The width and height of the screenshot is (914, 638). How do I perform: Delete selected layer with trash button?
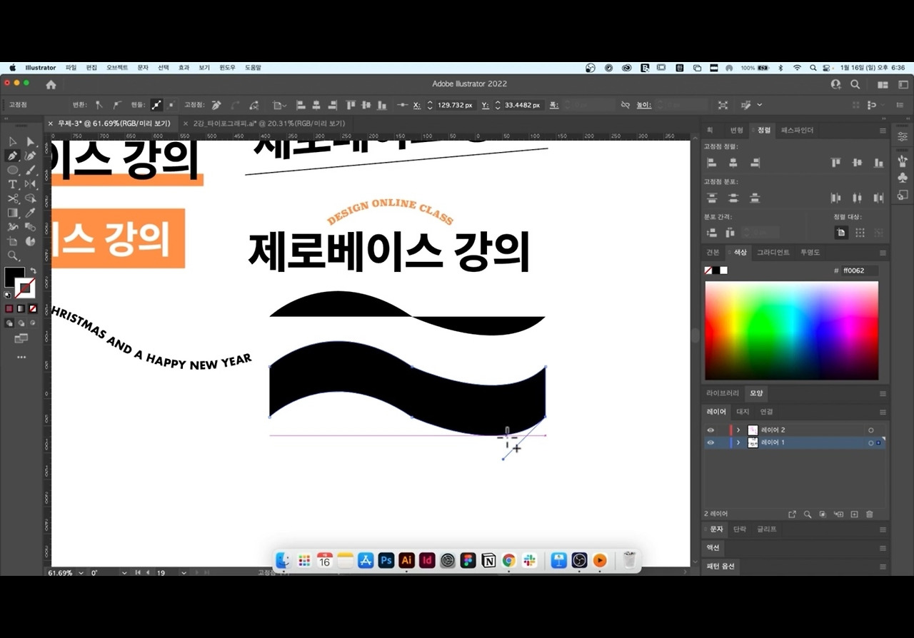[870, 514]
